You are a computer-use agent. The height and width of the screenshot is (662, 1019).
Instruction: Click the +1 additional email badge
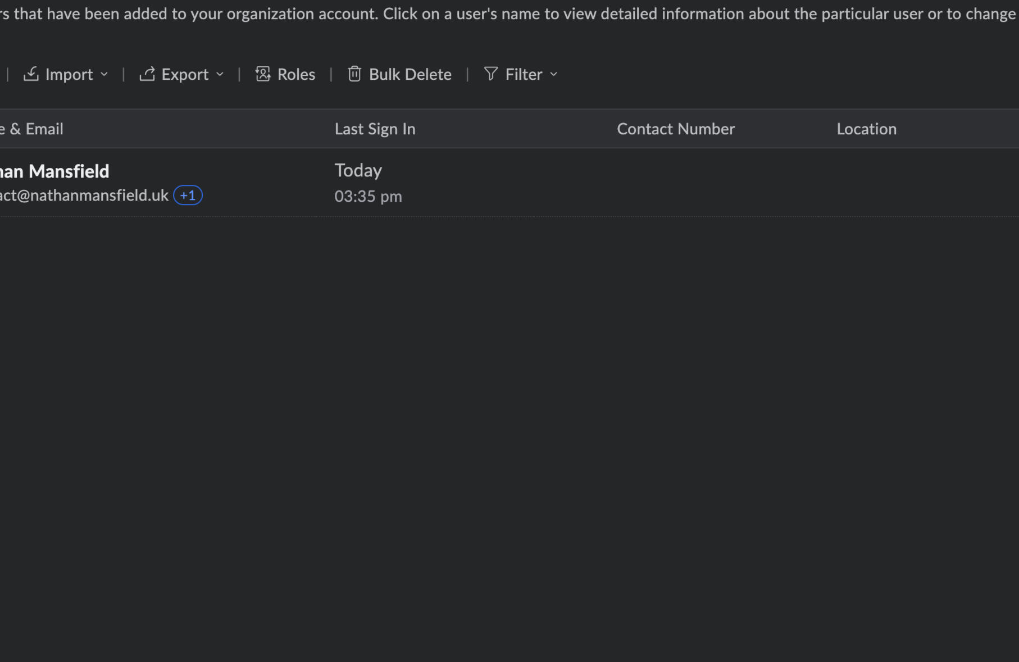pyautogui.click(x=188, y=196)
